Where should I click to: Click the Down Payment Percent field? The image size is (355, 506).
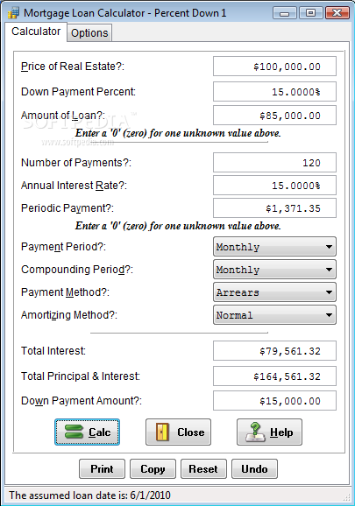[274, 92]
